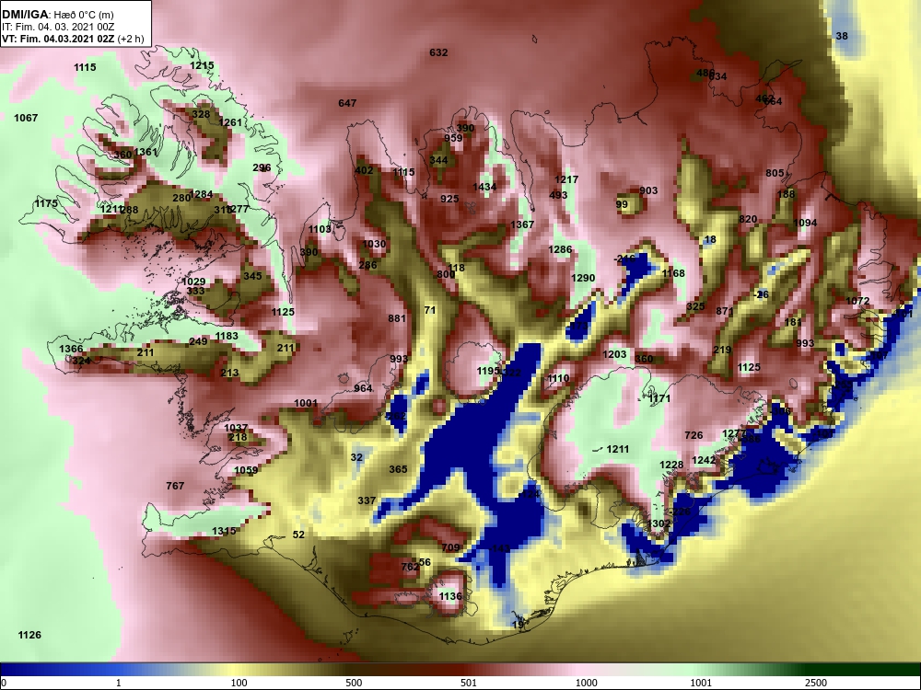
Task: Click the map value 1242
Action: pos(704,460)
